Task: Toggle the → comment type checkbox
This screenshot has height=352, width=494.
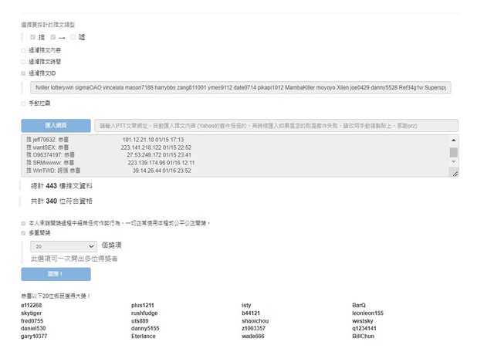Action: [52, 36]
